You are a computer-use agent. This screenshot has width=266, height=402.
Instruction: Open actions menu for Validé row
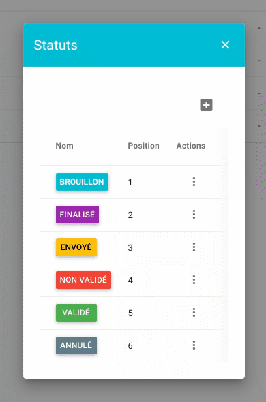coord(194,313)
